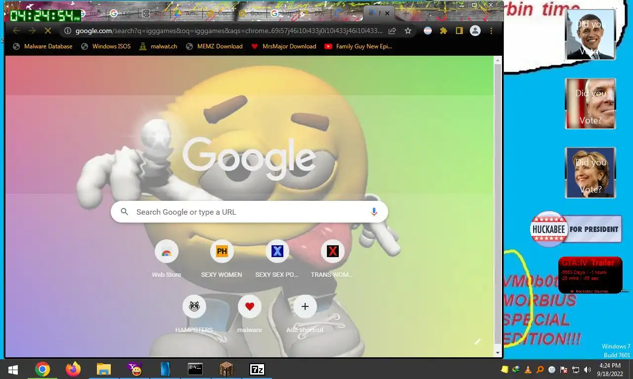Viewport: 633px width, 379px height.
Task: Open Malware Database bookmark
Action: 43,46
